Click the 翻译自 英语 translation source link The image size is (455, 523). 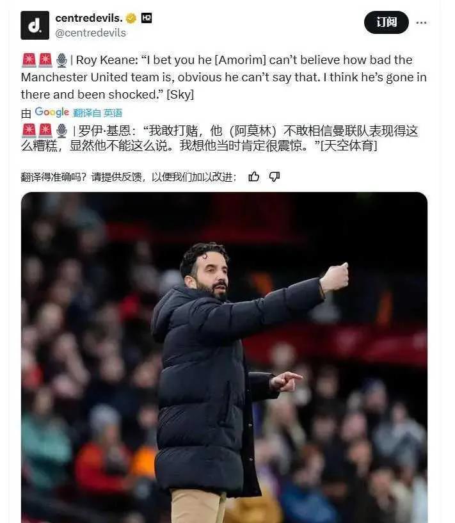98,113
